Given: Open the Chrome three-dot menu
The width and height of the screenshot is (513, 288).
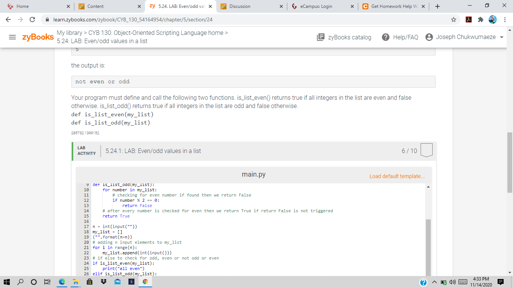Looking at the screenshot, I should pos(505,19).
